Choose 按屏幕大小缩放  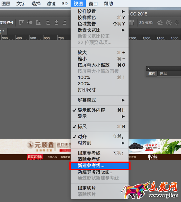coord(99,65)
